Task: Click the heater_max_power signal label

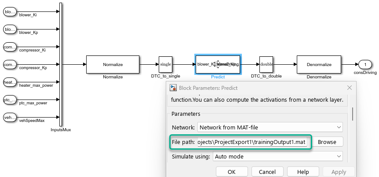Action: (x=36, y=85)
